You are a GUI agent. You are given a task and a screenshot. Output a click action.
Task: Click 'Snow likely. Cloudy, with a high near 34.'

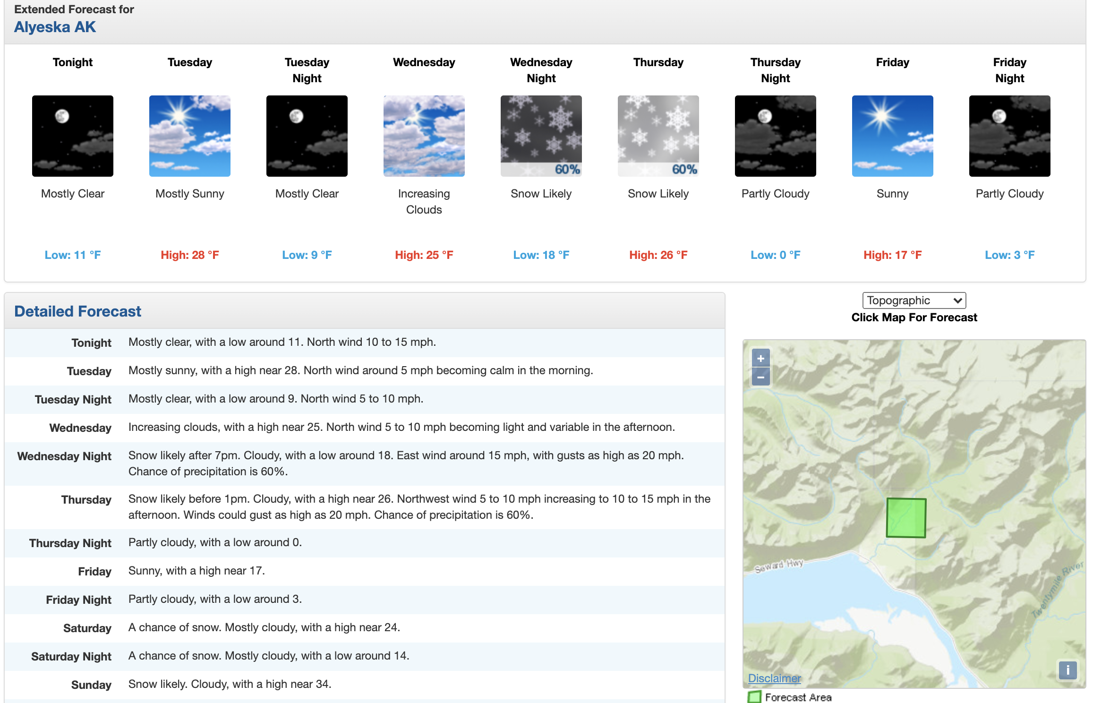230,684
